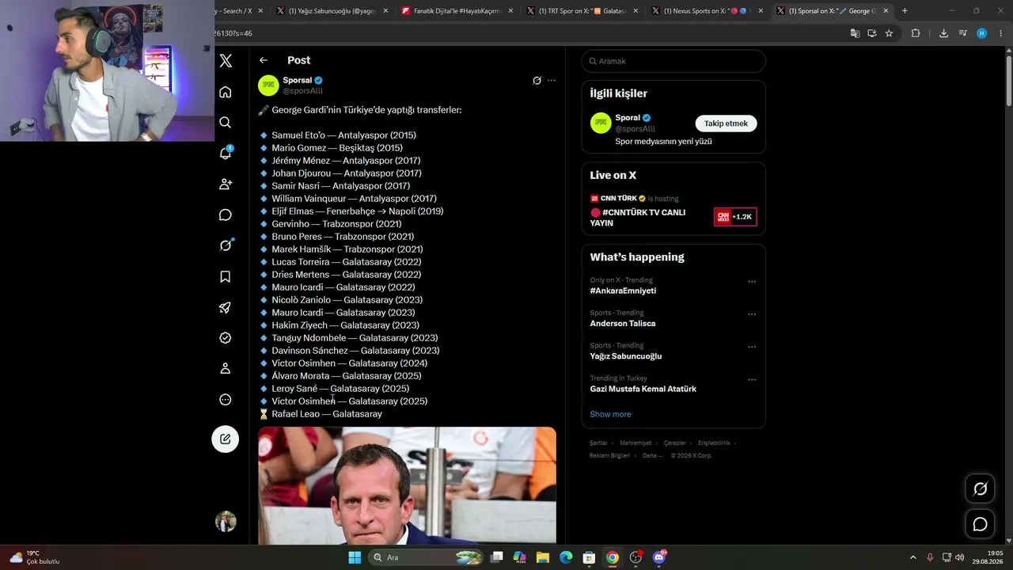The width and height of the screenshot is (1013, 570).
Task: Go to the Home feed icon
Action: click(x=226, y=92)
